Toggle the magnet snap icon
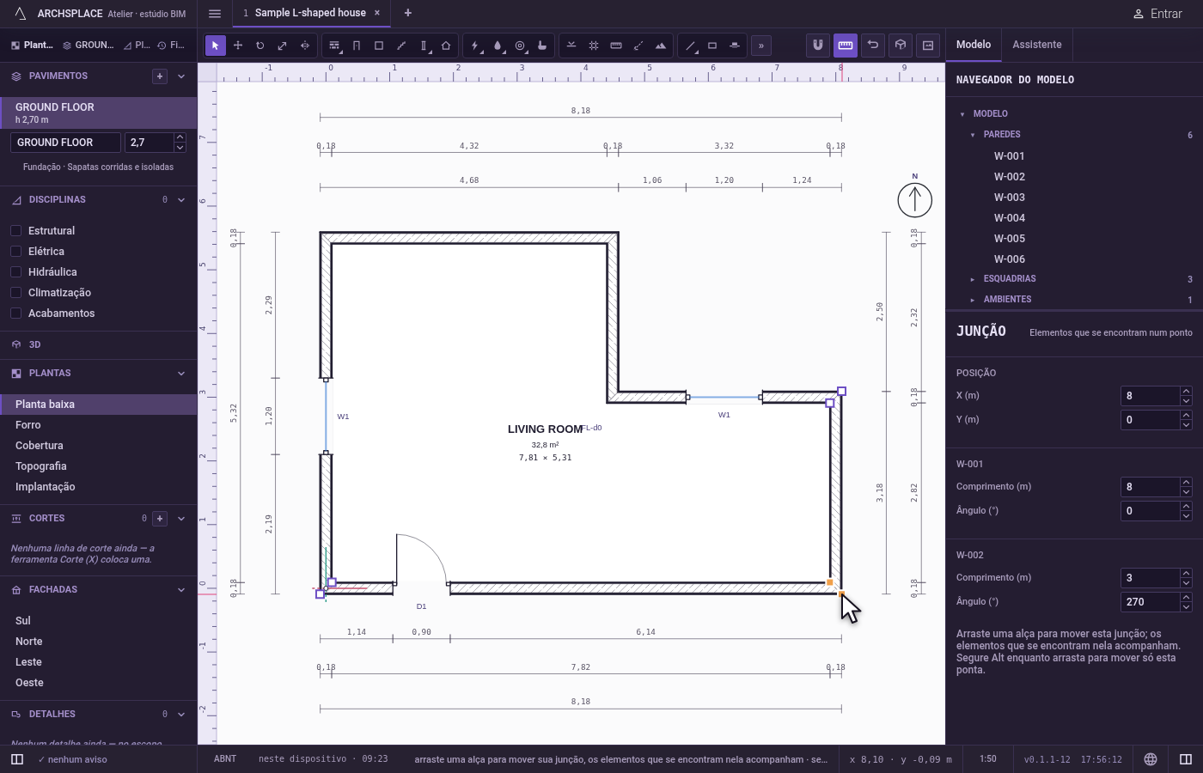This screenshot has height=773, width=1203. coord(818,45)
